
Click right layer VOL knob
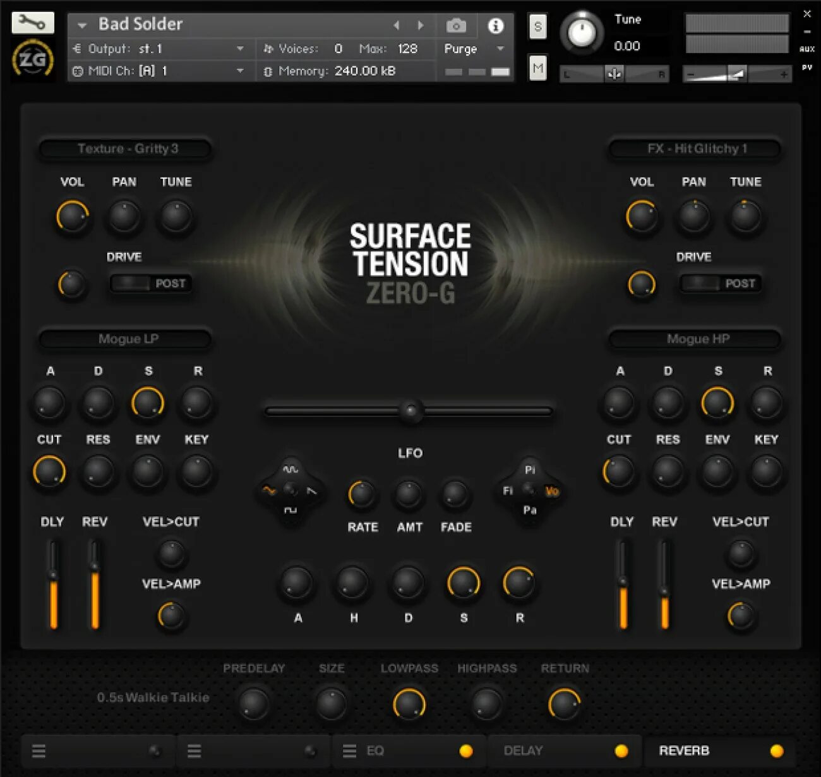[642, 217]
